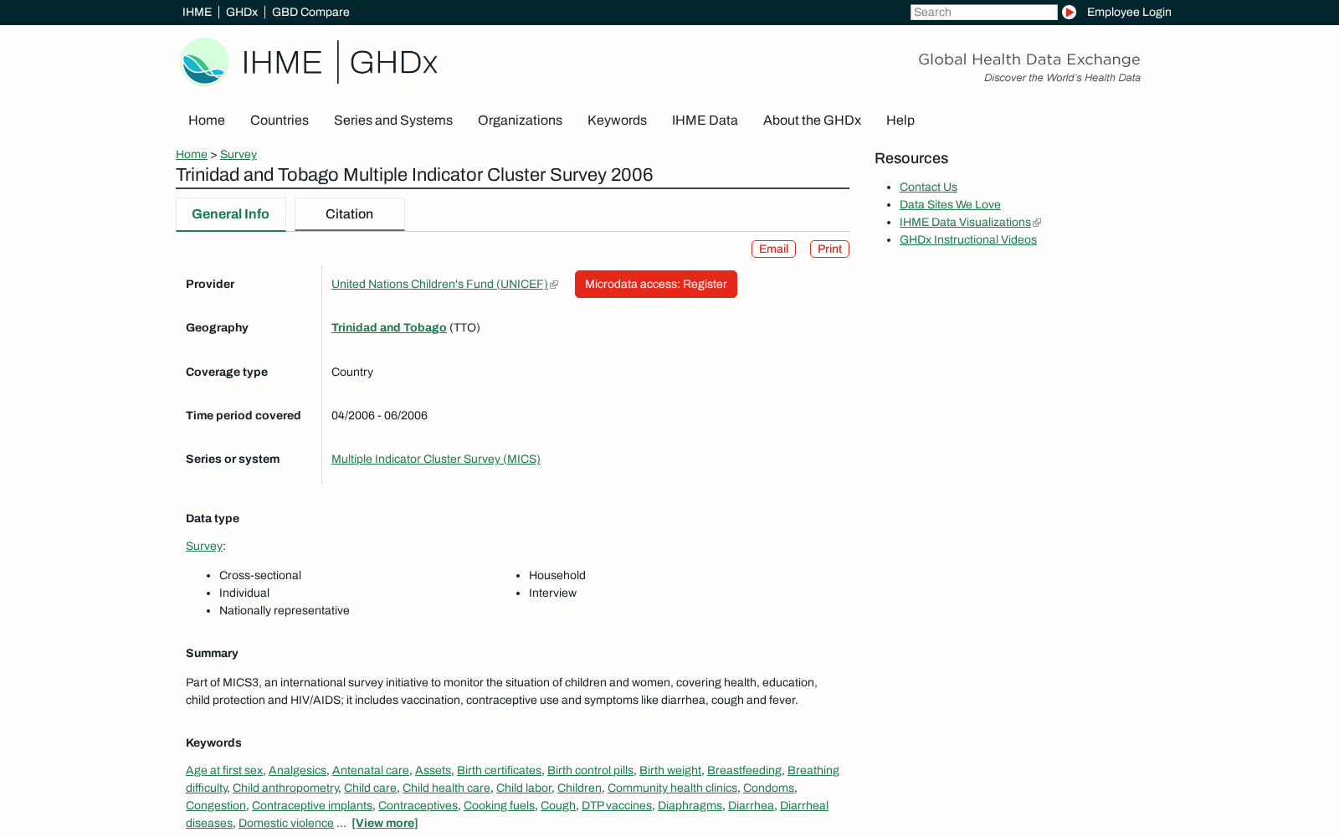The height and width of the screenshot is (837, 1339).
Task: Click the Birth weight keyword
Action: click(x=670, y=770)
